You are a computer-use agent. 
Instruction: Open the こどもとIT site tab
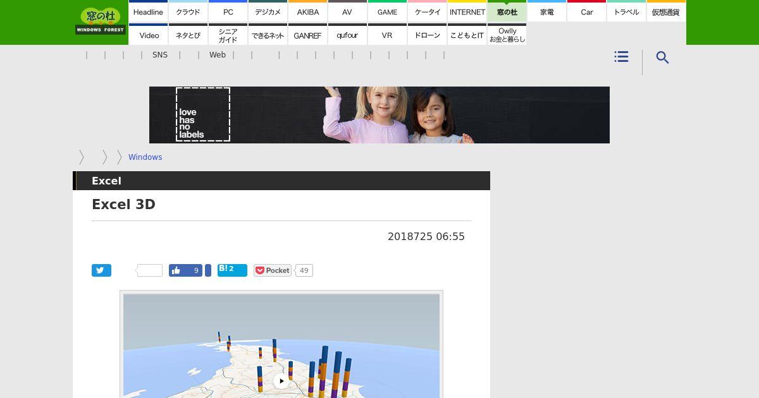point(467,35)
